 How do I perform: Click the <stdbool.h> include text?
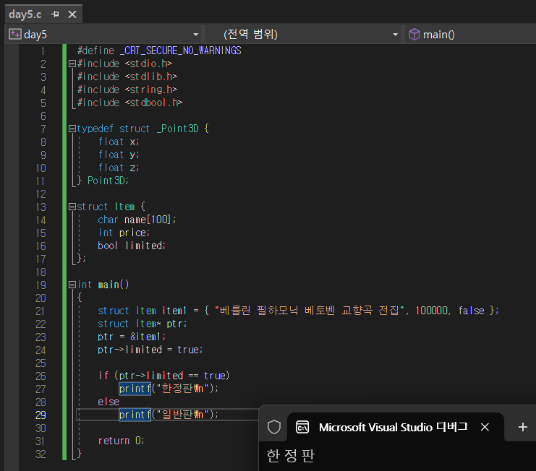[x=153, y=103]
